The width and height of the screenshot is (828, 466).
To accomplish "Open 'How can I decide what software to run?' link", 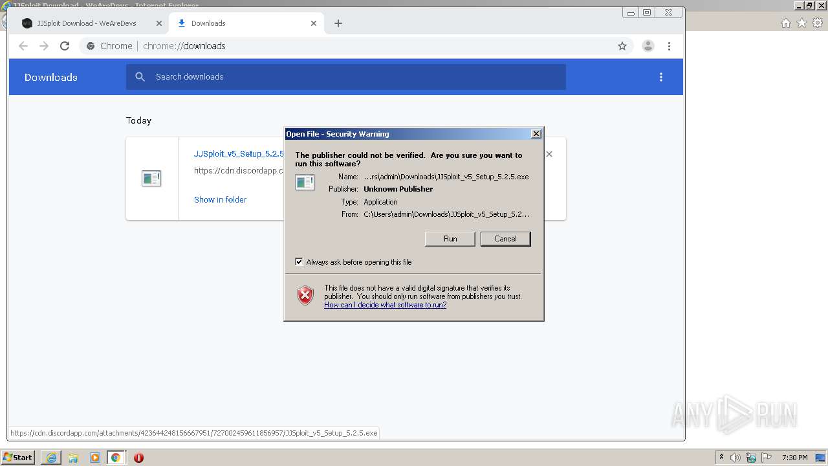I will tap(385, 305).
